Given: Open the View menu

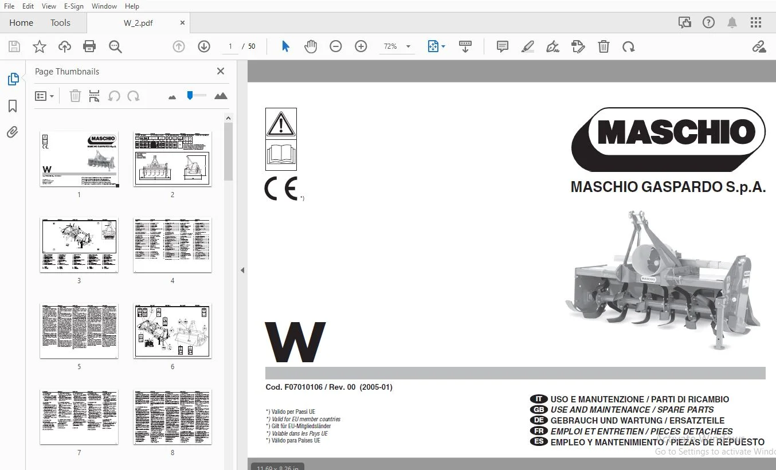Looking at the screenshot, I should pos(49,6).
